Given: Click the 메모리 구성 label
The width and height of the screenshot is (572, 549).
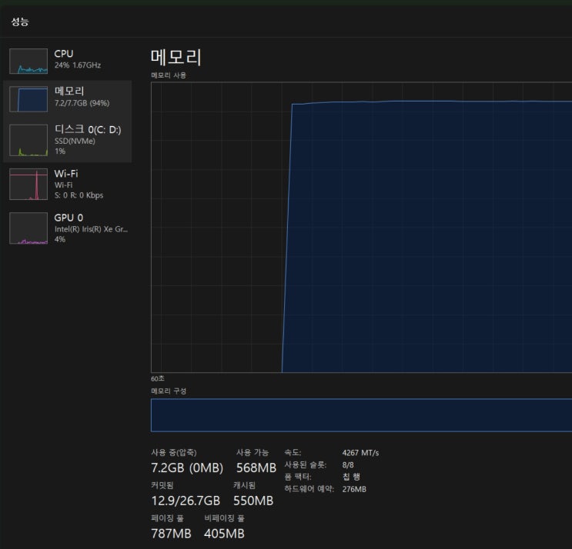Looking at the screenshot, I should coord(169,391).
